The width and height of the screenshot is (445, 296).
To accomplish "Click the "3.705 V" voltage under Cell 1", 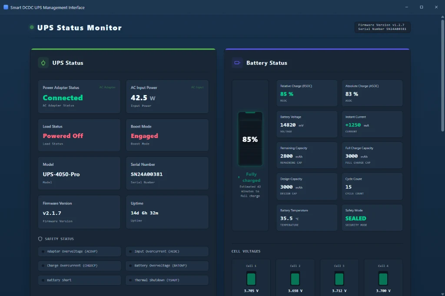I will click(x=251, y=291).
